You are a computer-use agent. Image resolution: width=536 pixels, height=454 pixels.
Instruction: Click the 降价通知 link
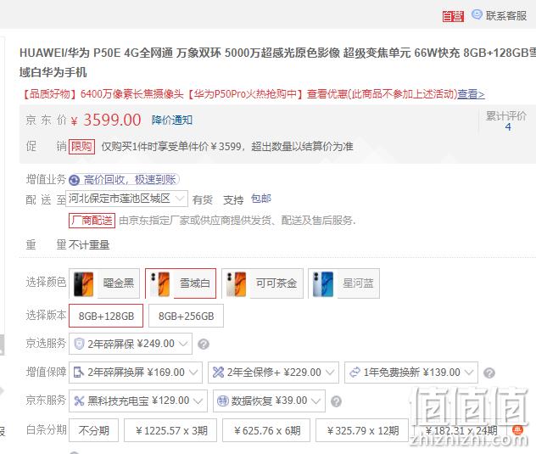172,121
